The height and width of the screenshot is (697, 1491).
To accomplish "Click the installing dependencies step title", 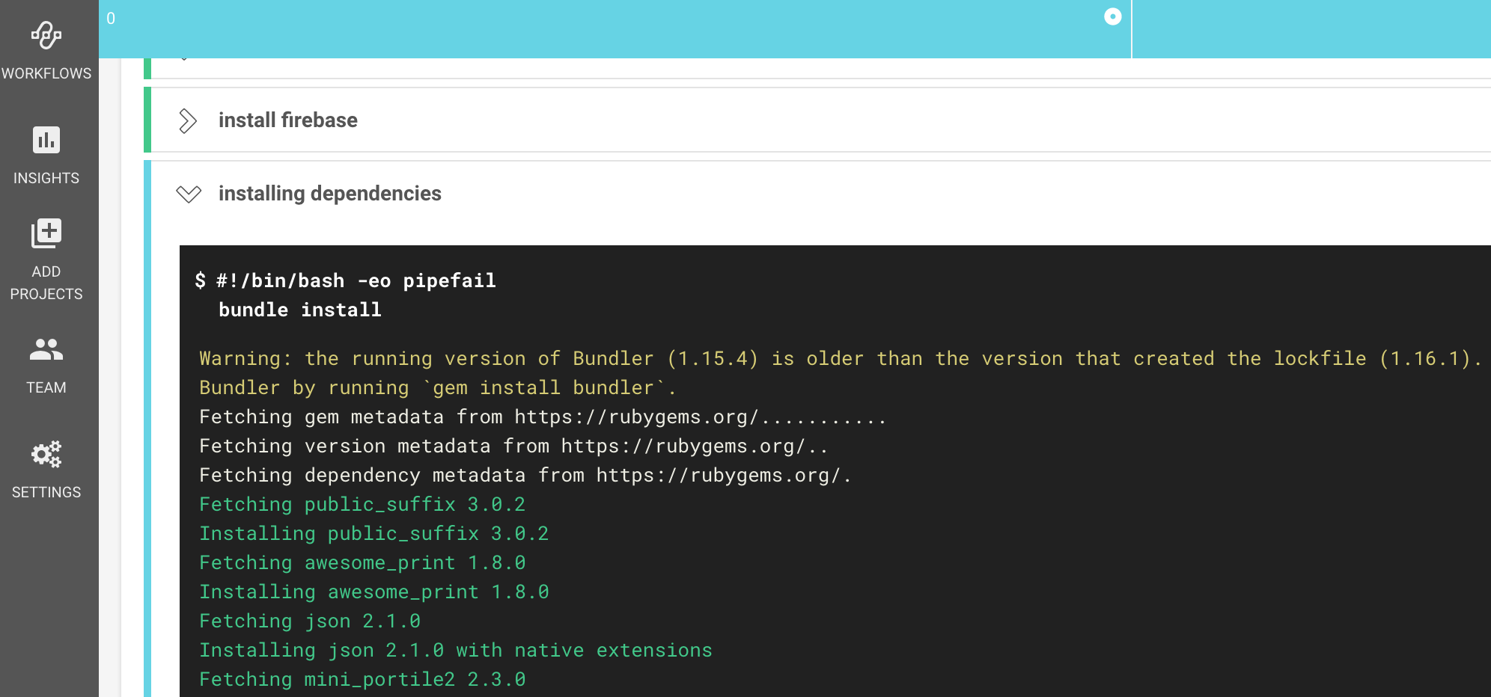I will [330, 194].
